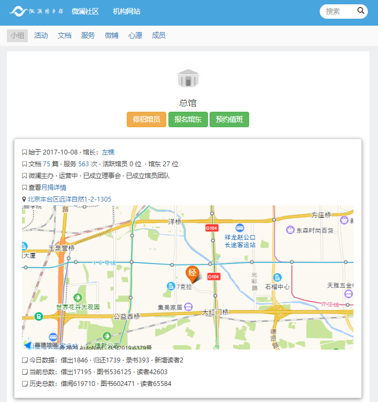Click the library building icon above 总馆

pyautogui.click(x=188, y=78)
